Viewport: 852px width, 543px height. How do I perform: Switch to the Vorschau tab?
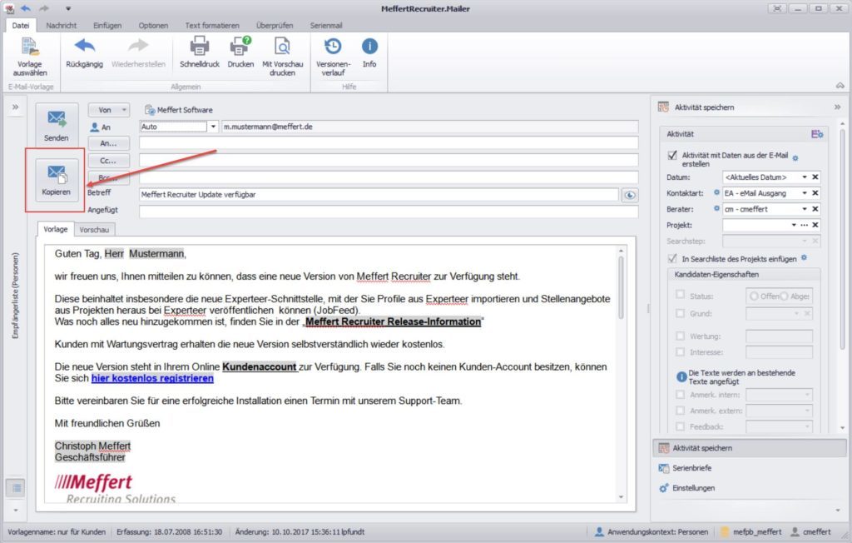(94, 230)
